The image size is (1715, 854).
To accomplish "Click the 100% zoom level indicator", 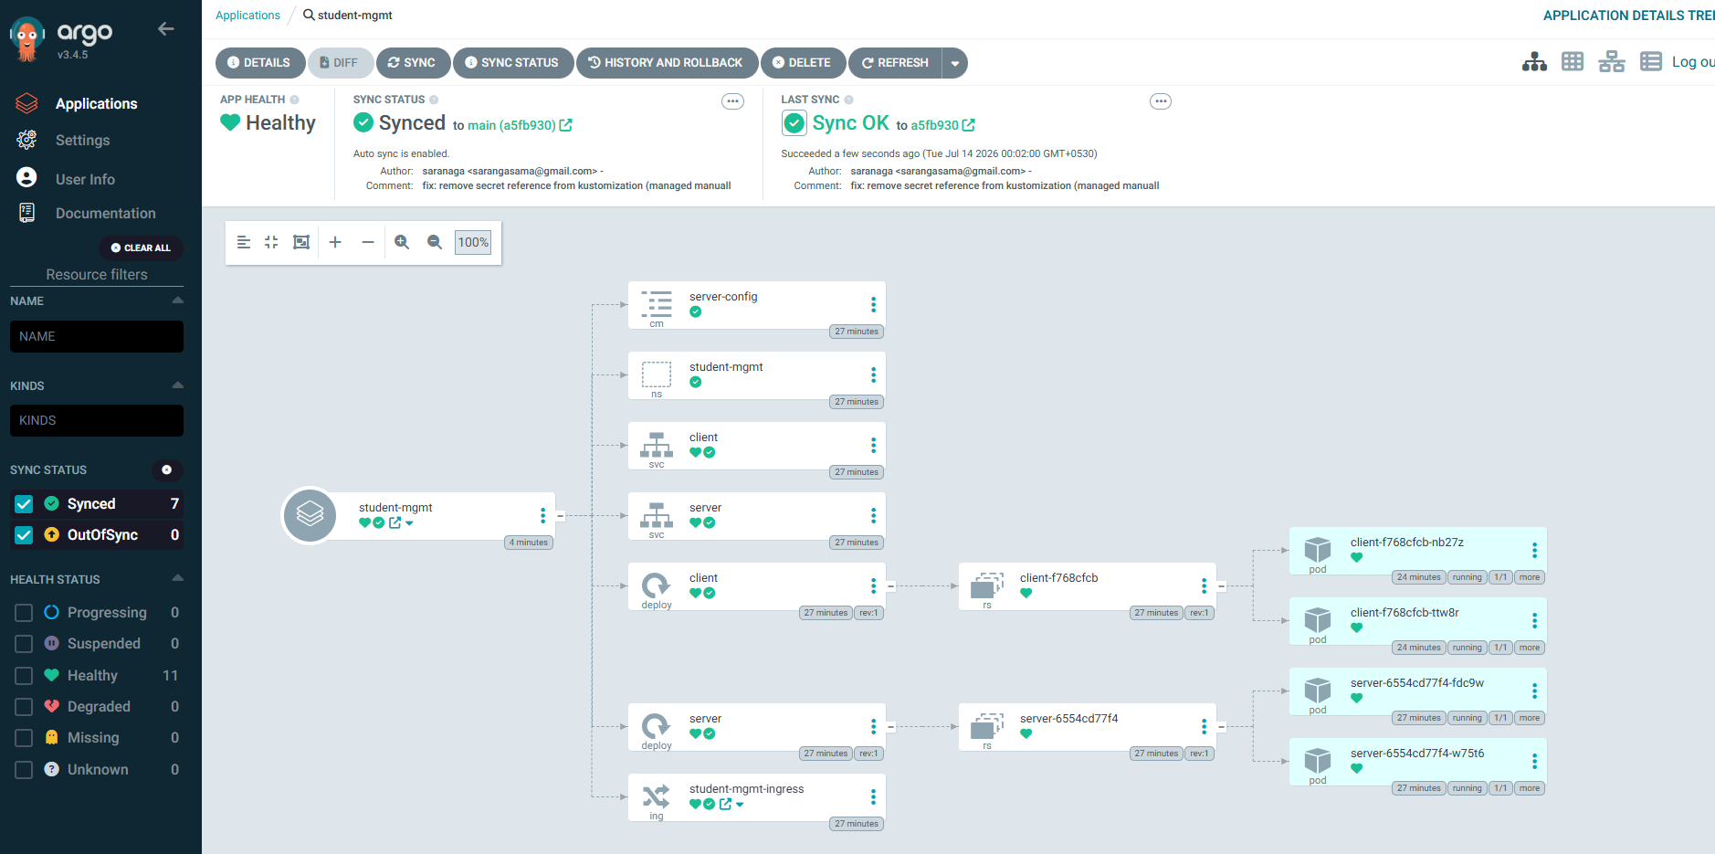I will [x=473, y=242].
